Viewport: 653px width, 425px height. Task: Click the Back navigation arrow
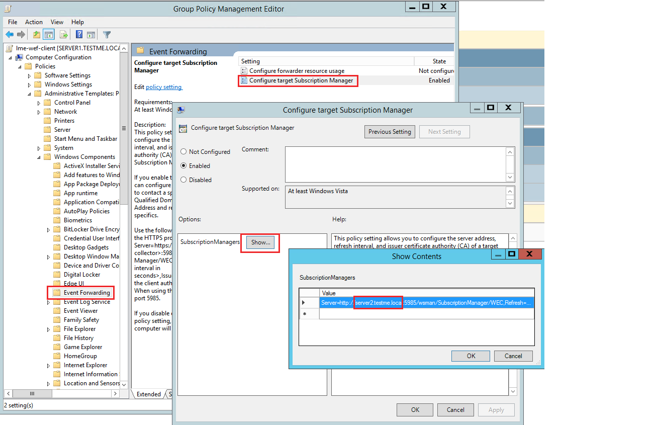[x=10, y=34]
